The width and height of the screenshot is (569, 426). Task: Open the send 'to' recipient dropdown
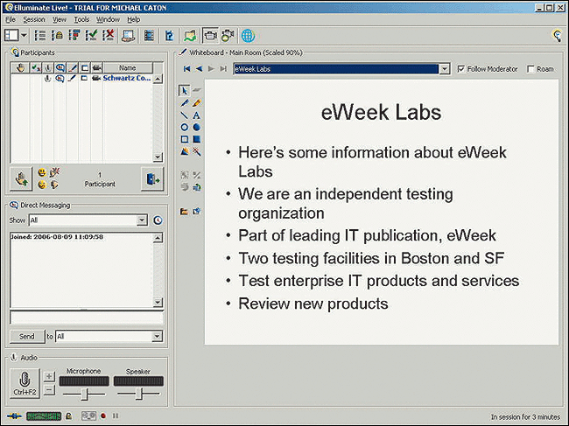157,337
